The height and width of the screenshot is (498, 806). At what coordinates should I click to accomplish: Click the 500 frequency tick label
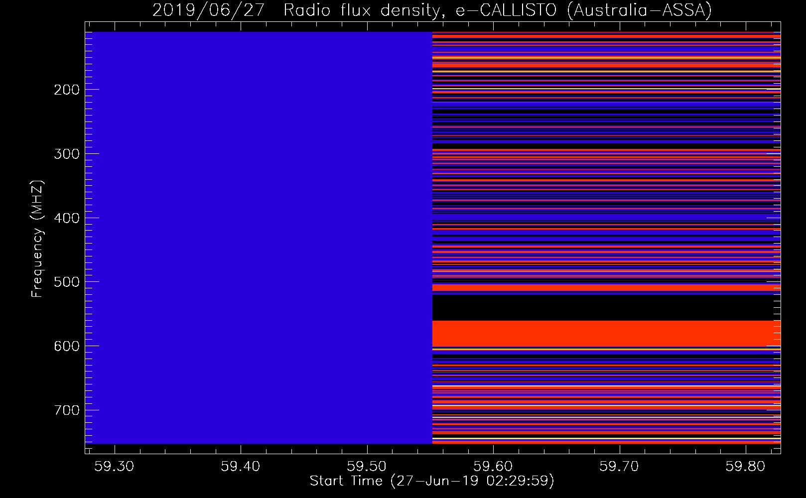tap(66, 282)
